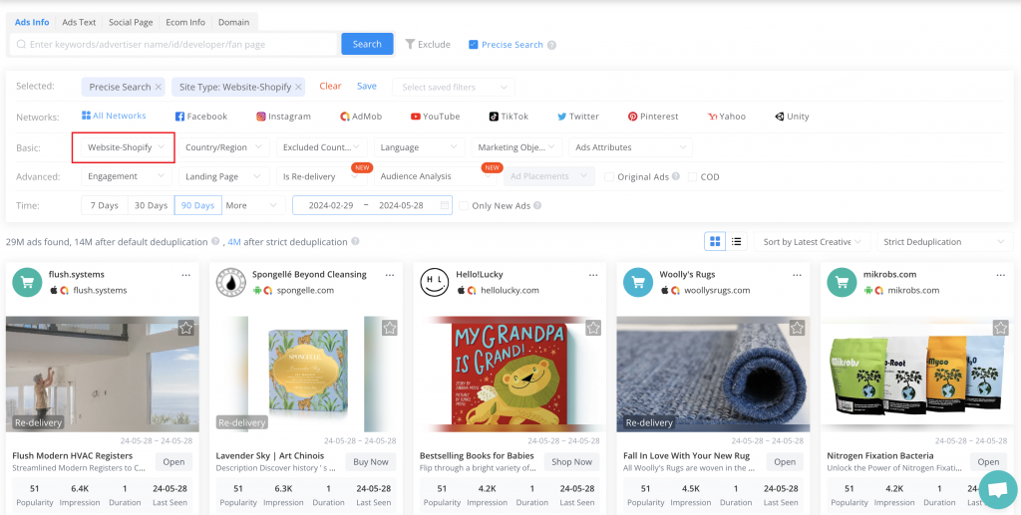Screen dimensions: 1021x515
Task: Click Buy Now on Lavender Sky ad
Action: pos(371,461)
